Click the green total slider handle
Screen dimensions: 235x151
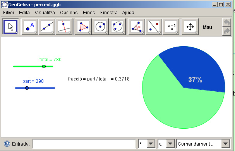pos(44,66)
